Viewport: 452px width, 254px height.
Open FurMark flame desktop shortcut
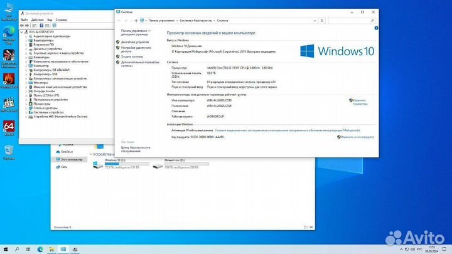point(9,81)
